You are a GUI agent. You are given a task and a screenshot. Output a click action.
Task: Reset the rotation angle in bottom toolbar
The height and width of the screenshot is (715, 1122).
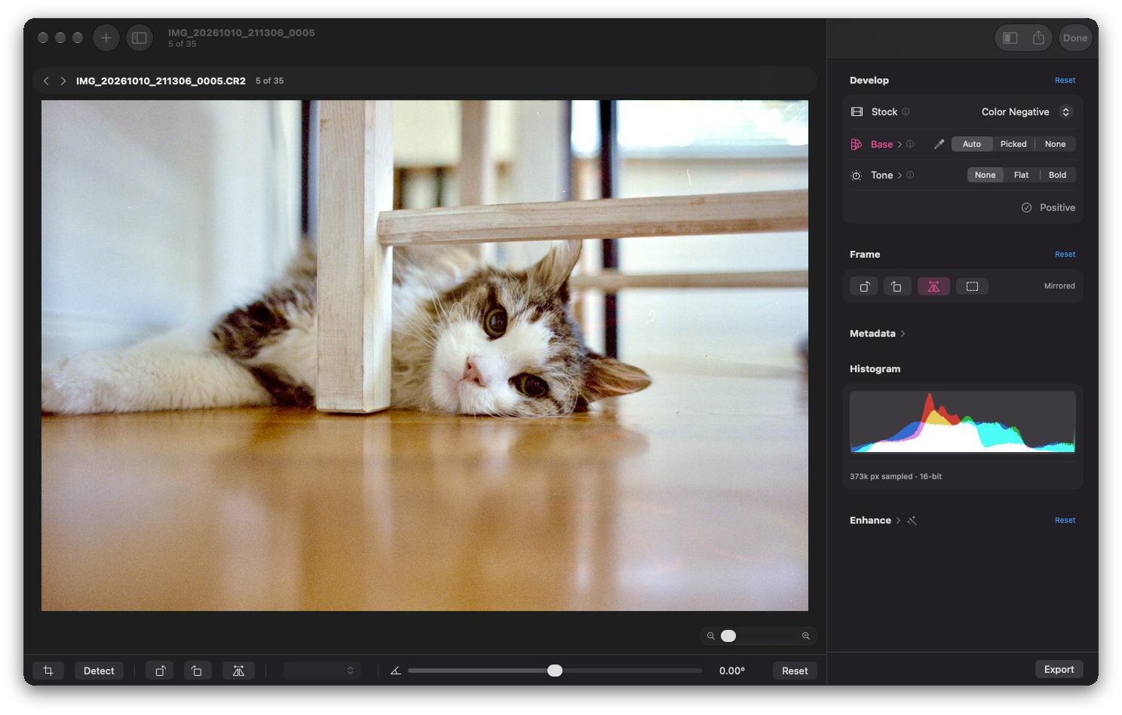tap(795, 671)
